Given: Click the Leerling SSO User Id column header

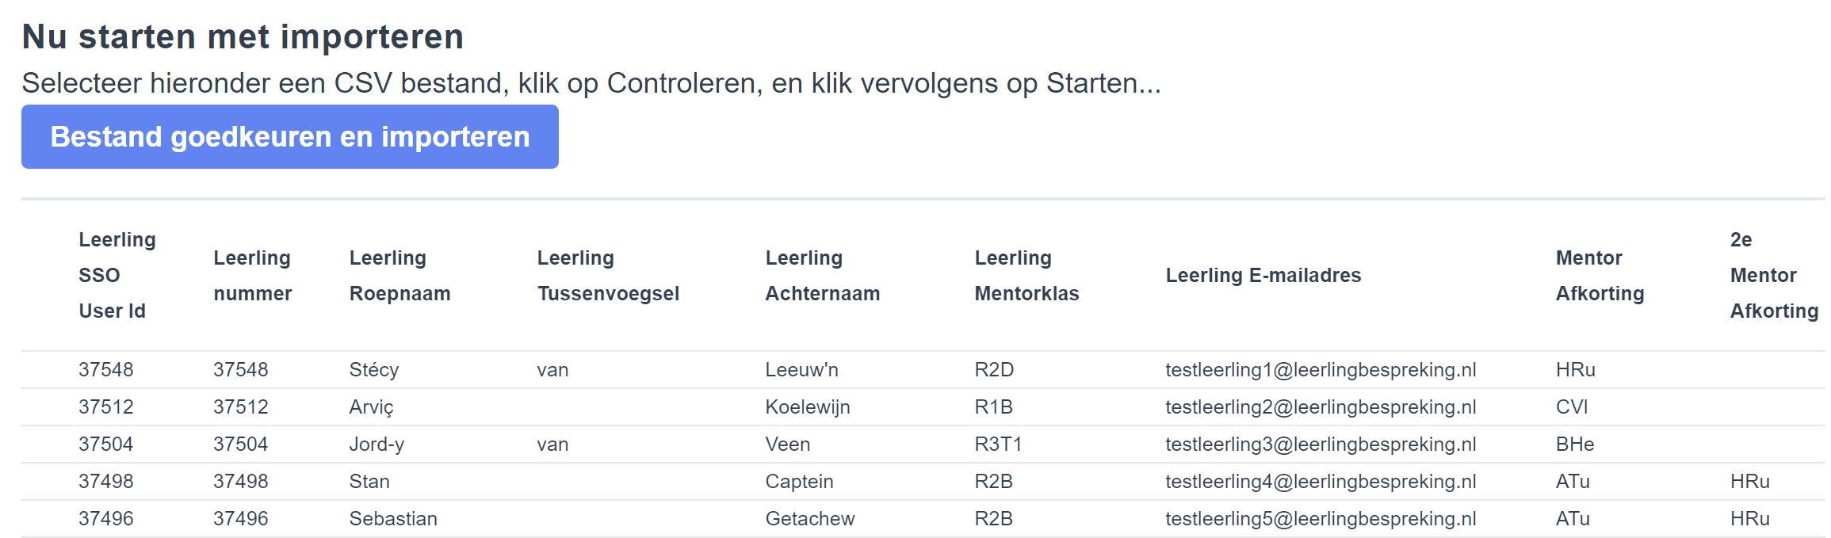Looking at the screenshot, I should pos(117,275).
